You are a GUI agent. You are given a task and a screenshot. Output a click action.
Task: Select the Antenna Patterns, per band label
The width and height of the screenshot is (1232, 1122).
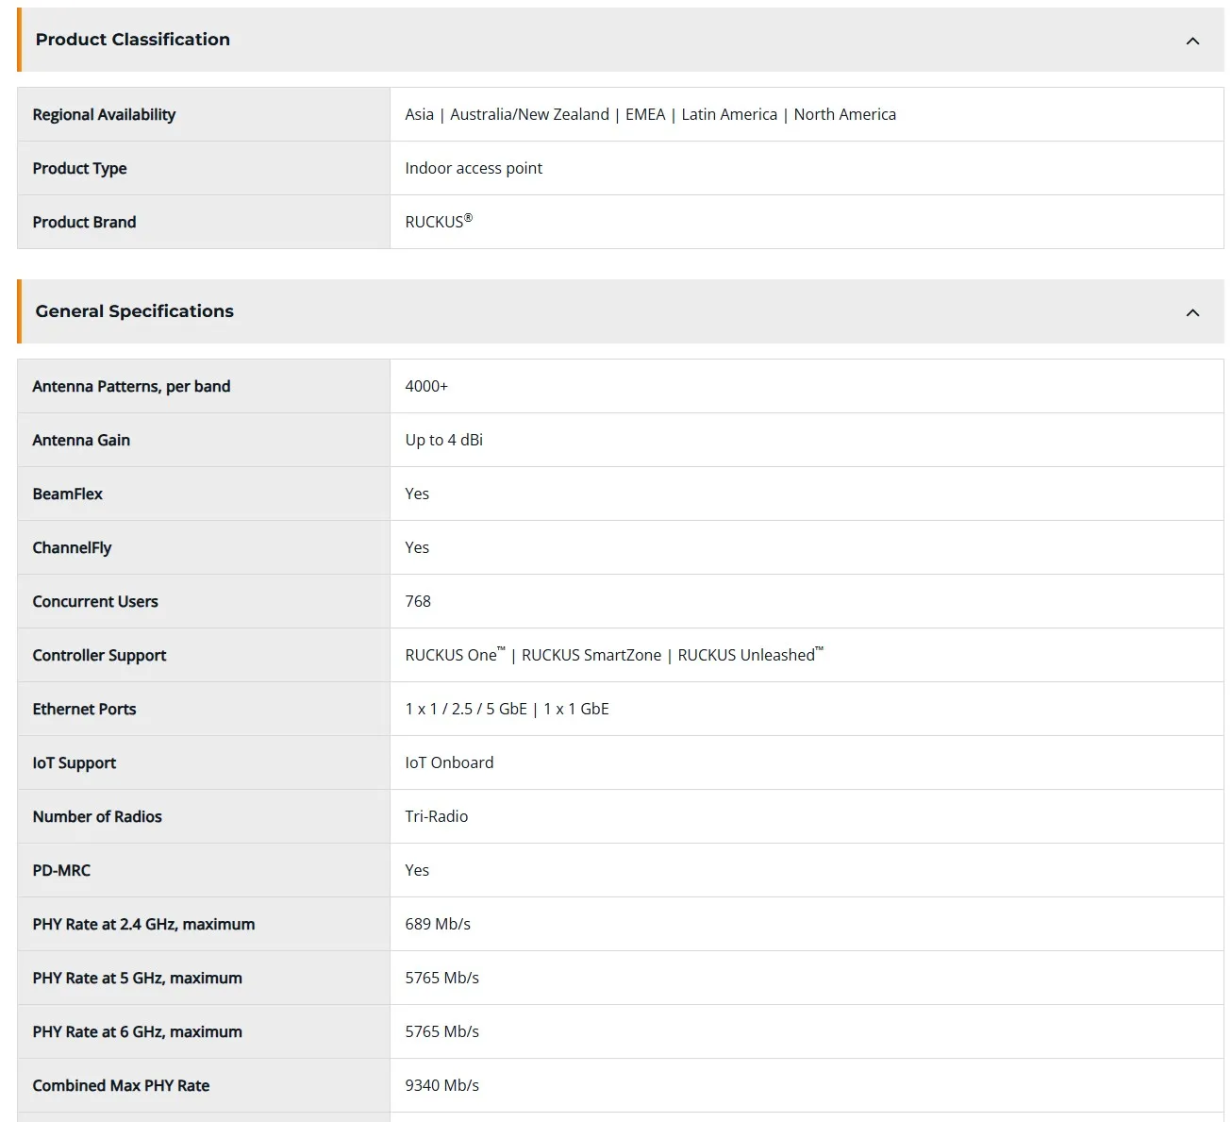point(131,387)
